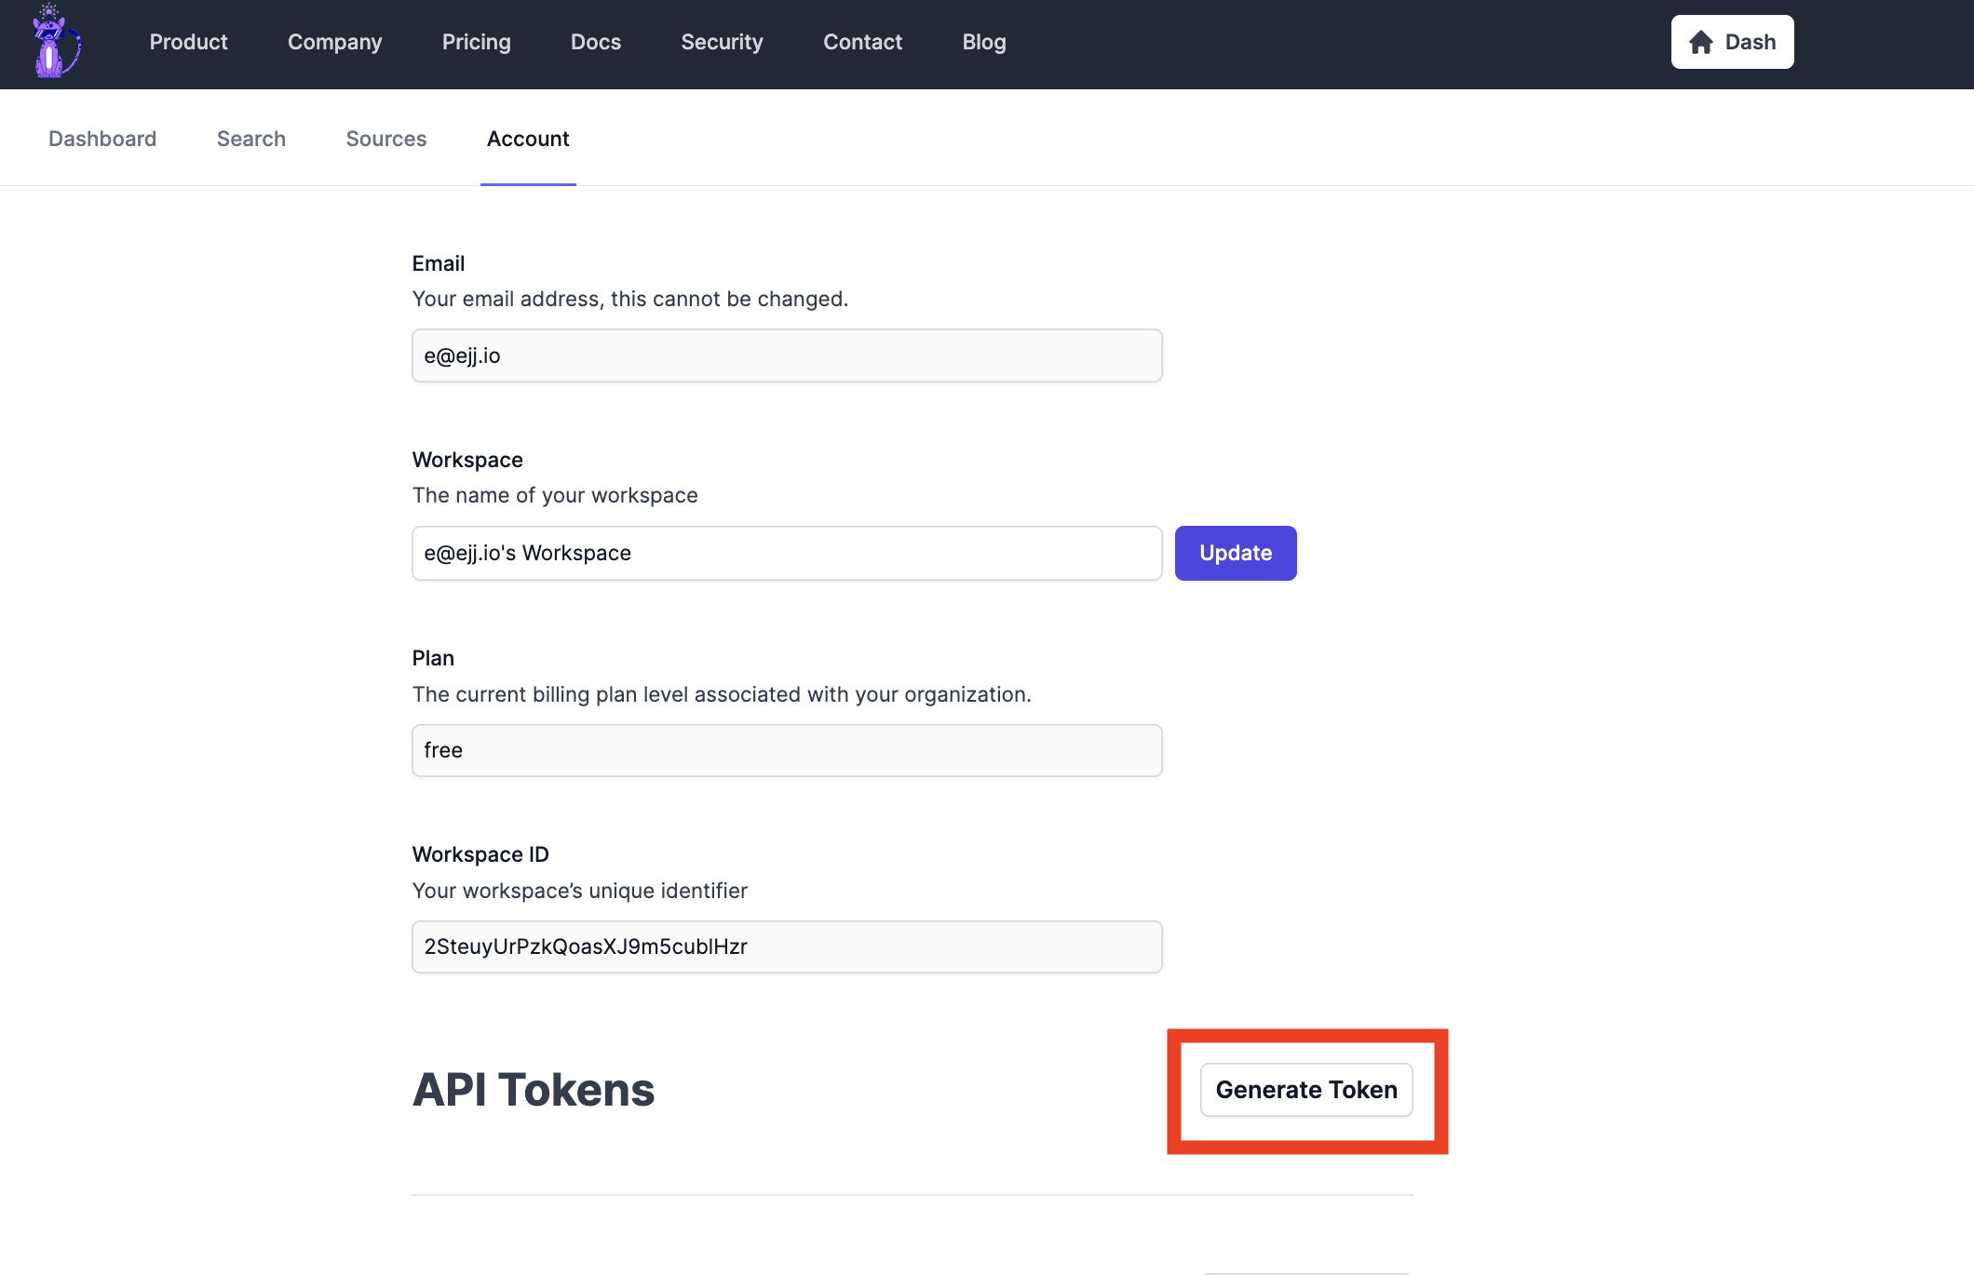
Task: Go to the Security page
Action: pos(722,42)
